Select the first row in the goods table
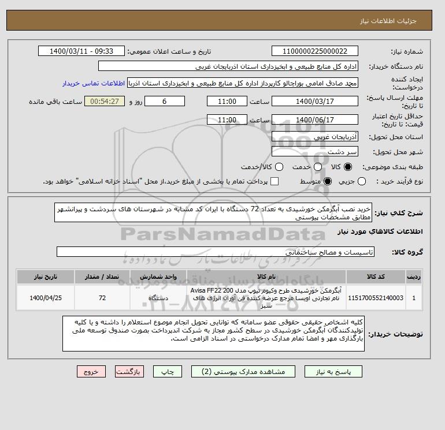The width and height of the screenshot is (445, 430). point(220,298)
